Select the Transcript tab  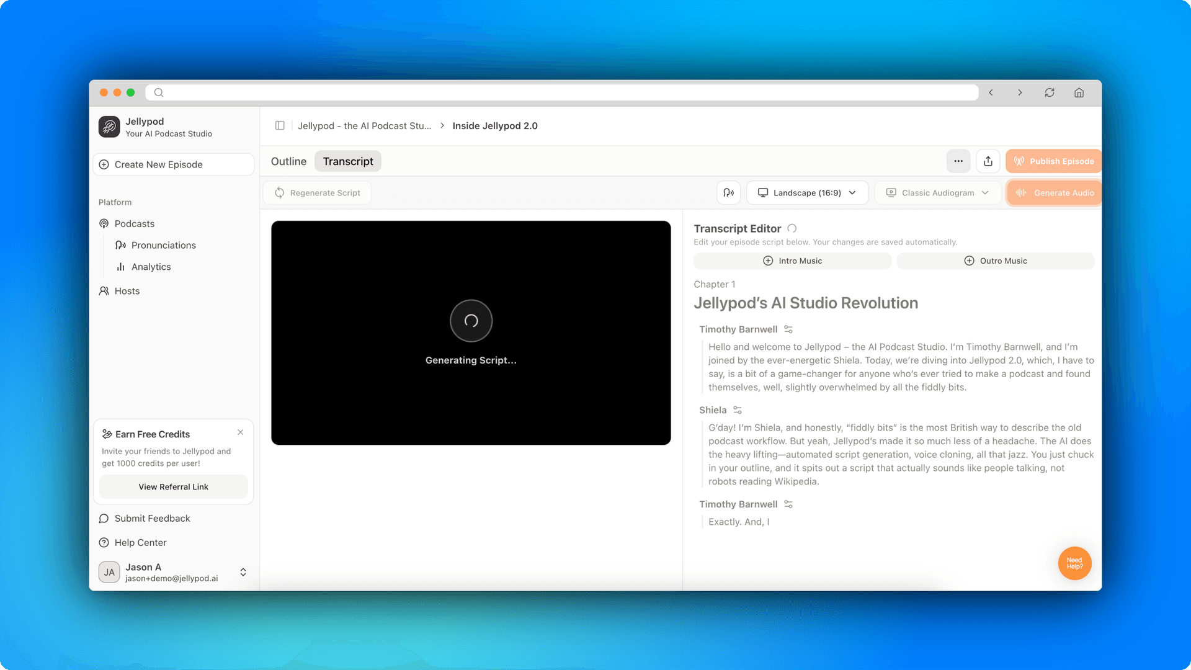tap(348, 161)
